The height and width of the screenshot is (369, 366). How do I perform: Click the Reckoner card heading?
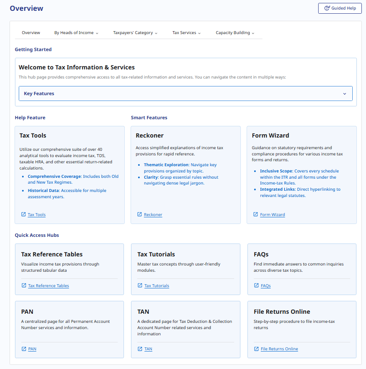tap(150, 135)
